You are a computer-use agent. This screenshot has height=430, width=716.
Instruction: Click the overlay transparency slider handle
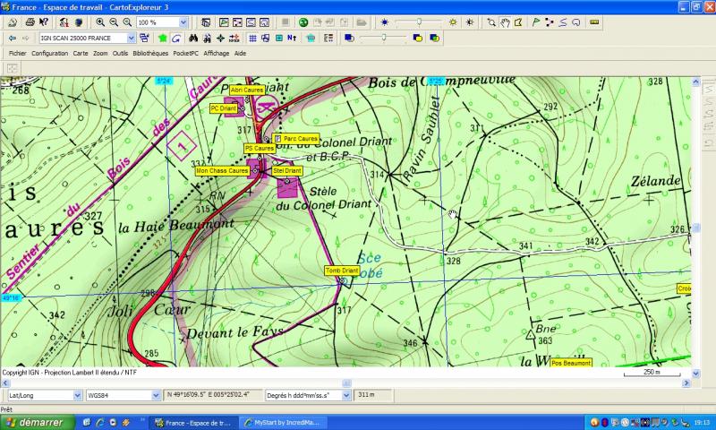(x=384, y=38)
